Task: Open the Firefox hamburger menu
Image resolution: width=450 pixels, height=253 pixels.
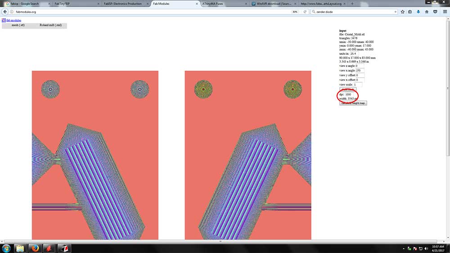Action: point(445,12)
